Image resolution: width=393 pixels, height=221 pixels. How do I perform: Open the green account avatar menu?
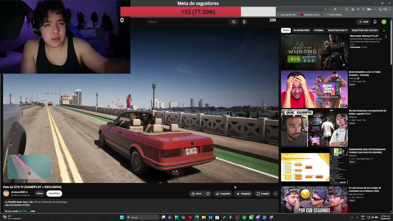(x=384, y=22)
